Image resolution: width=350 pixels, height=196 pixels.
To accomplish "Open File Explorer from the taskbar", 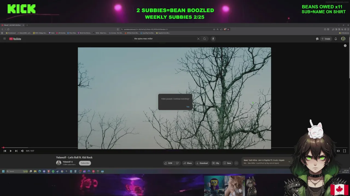I will (35, 171).
